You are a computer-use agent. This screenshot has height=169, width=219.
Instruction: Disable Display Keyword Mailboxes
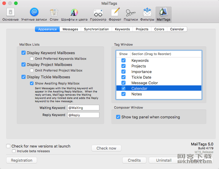(24, 53)
